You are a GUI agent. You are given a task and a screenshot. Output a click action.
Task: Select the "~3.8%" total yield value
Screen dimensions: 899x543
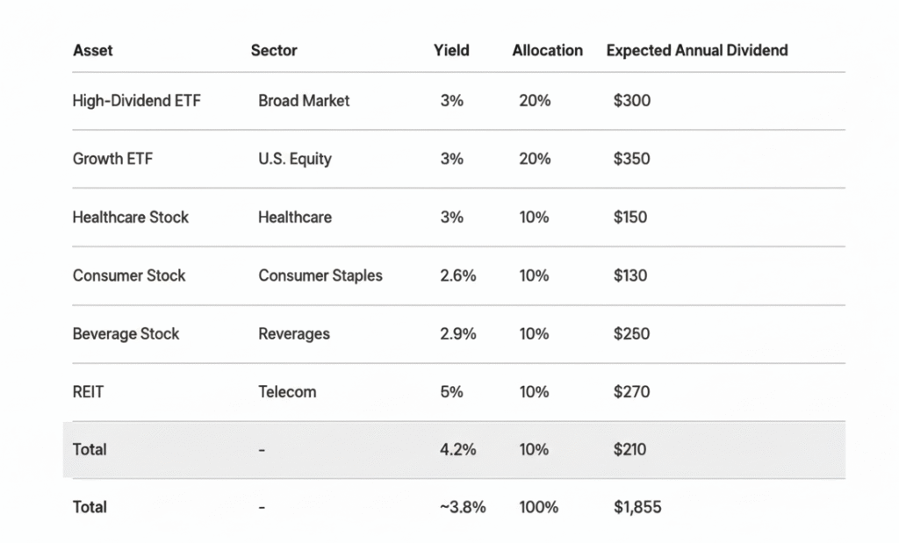click(x=463, y=507)
